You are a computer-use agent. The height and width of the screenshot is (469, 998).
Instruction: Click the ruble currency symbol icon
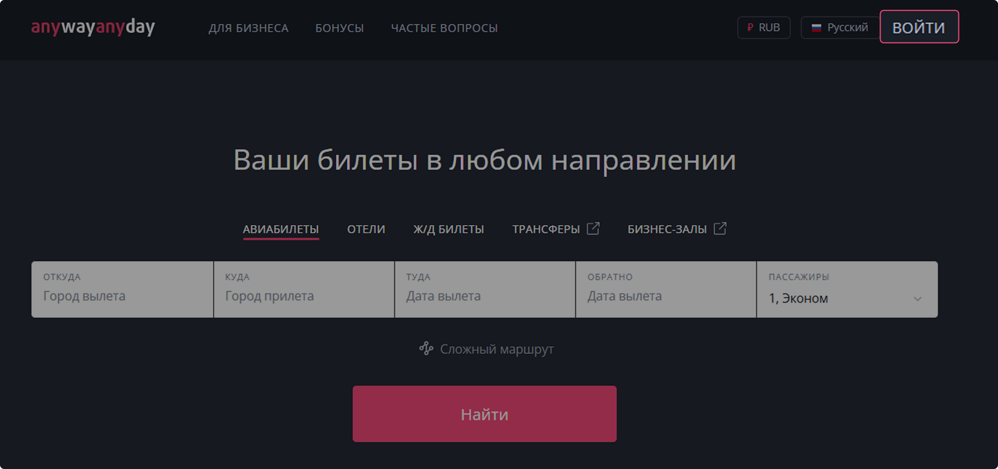[750, 27]
